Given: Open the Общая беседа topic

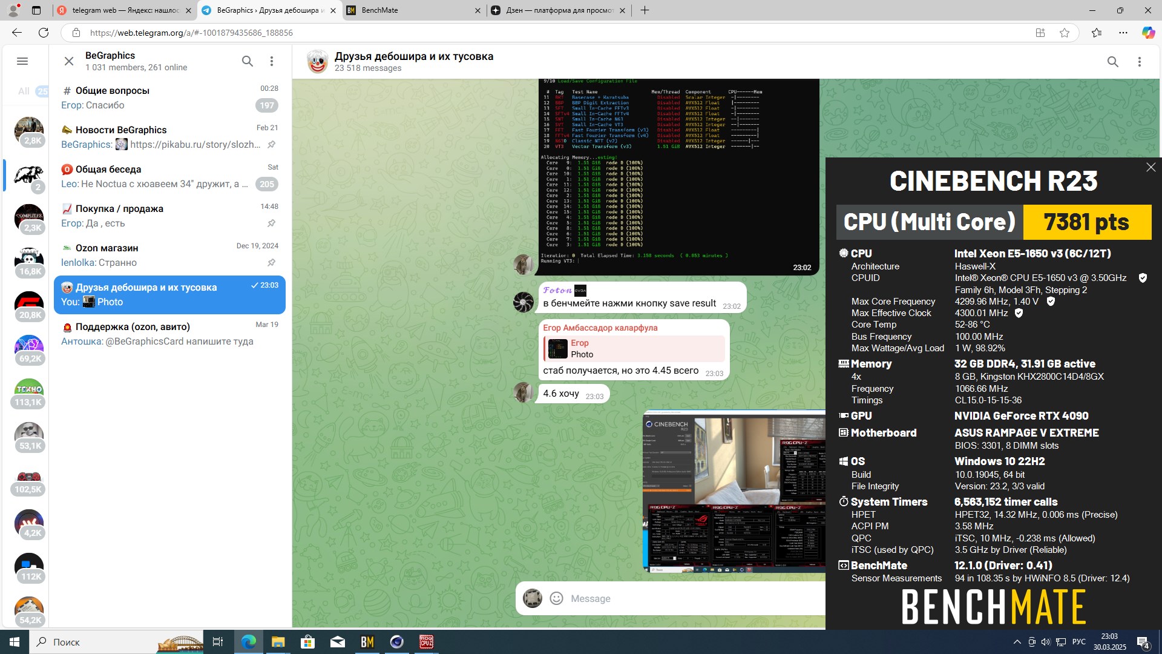Looking at the screenshot, I should pos(169,176).
